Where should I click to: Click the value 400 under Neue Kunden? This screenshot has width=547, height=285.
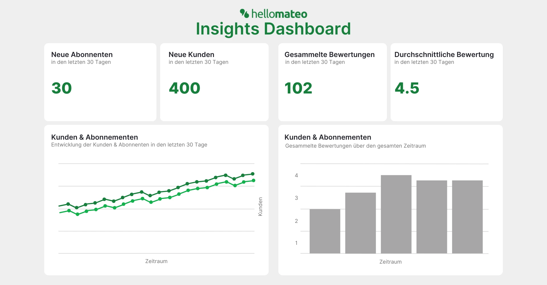pyautogui.click(x=185, y=88)
